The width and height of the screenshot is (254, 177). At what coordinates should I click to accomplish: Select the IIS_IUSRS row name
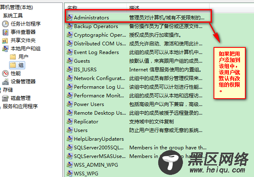point(85,70)
